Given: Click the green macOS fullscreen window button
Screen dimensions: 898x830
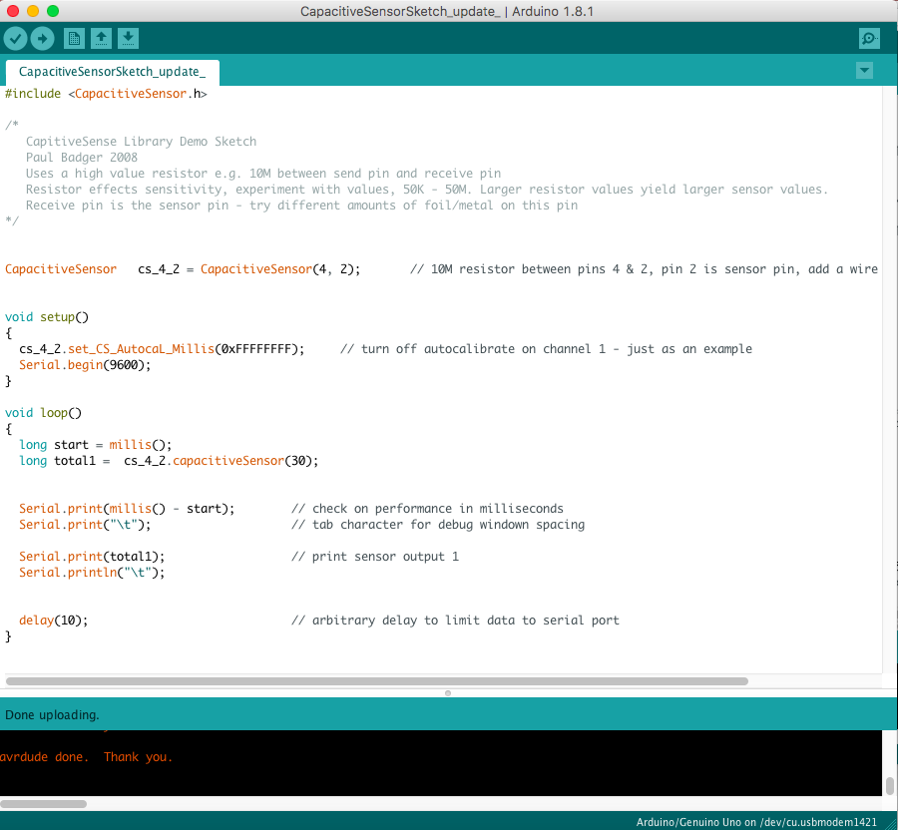Looking at the screenshot, I should 53,11.
